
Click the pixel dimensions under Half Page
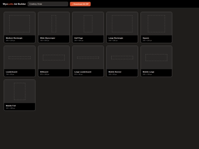(79, 40)
